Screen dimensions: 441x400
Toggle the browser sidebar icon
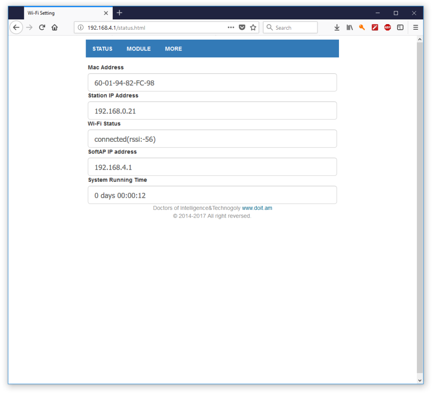400,27
